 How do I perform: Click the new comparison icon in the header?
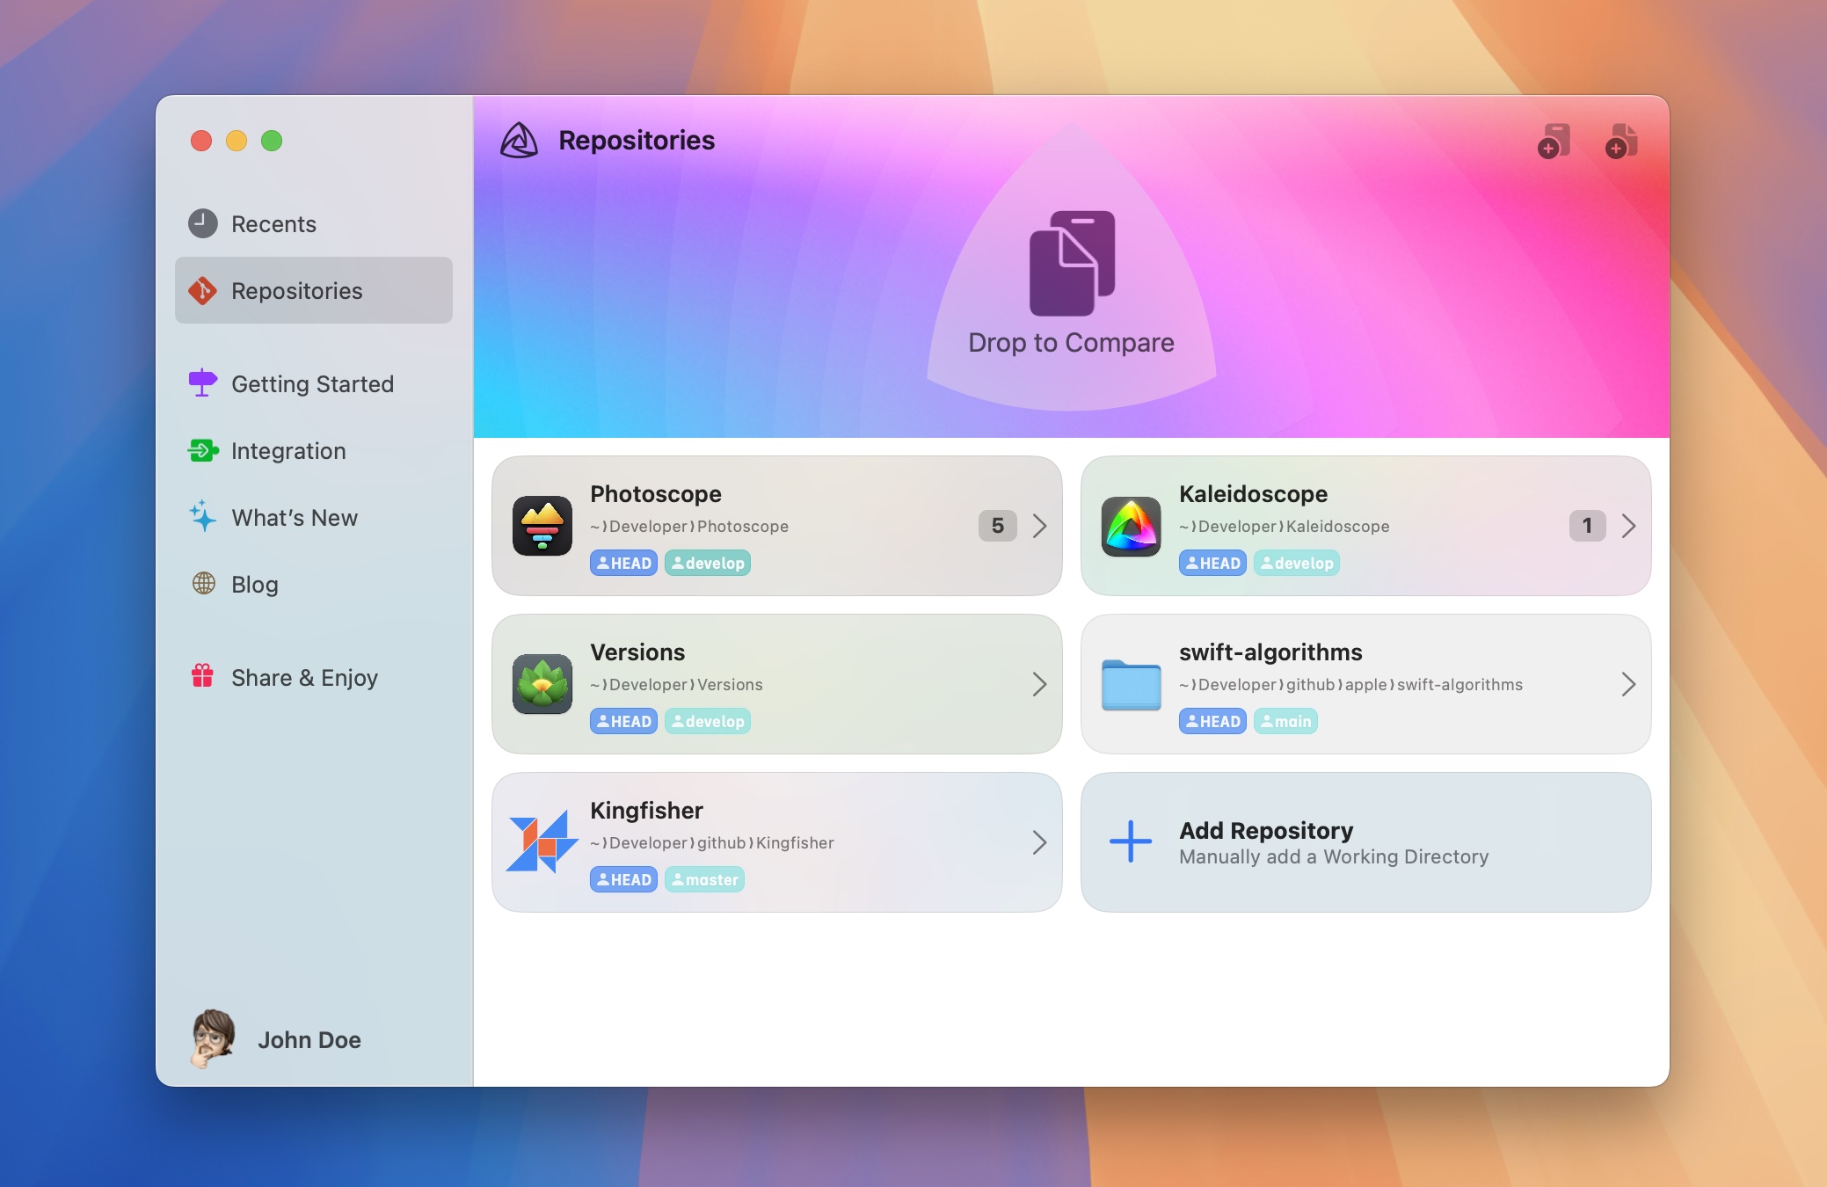(1554, 141)
